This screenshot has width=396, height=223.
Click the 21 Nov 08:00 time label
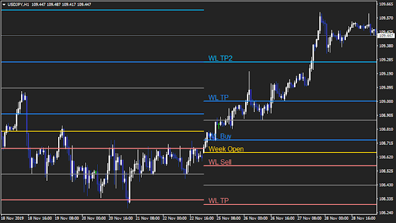[148, 218]
